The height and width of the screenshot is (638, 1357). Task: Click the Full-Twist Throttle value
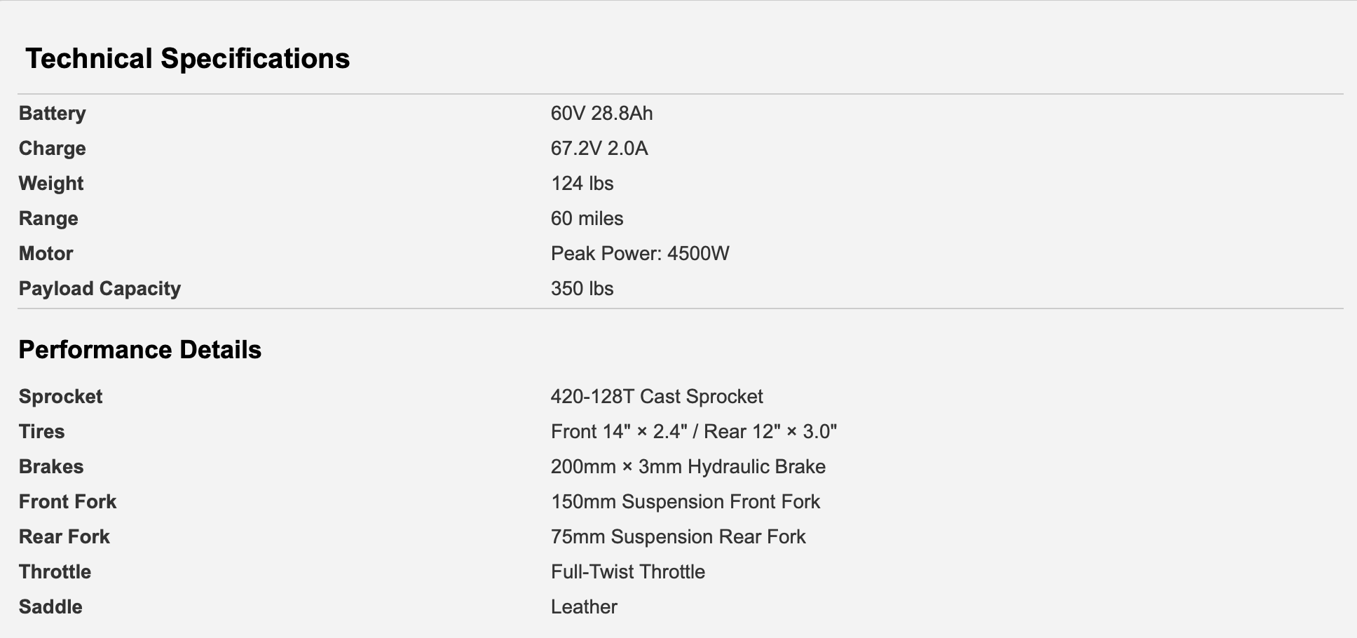point(628,571)
